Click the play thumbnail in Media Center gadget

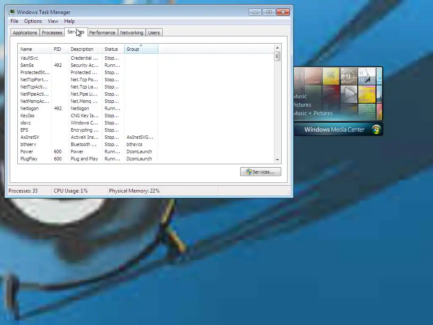point(349,94)
